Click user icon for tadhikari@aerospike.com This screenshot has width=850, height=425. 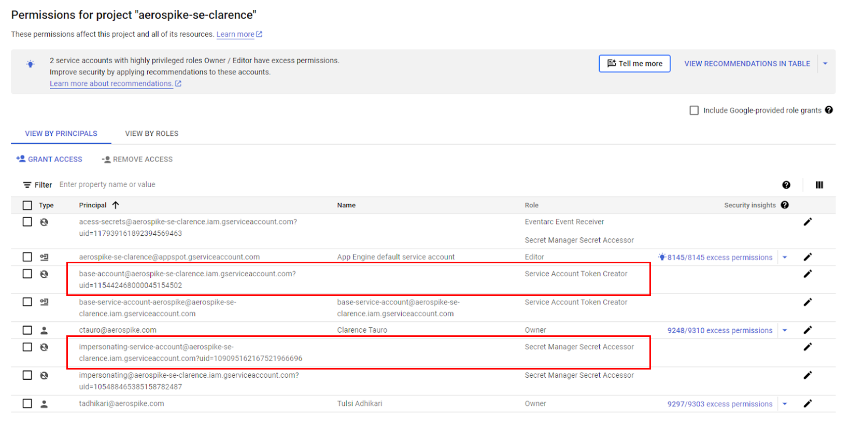(44, 404)
